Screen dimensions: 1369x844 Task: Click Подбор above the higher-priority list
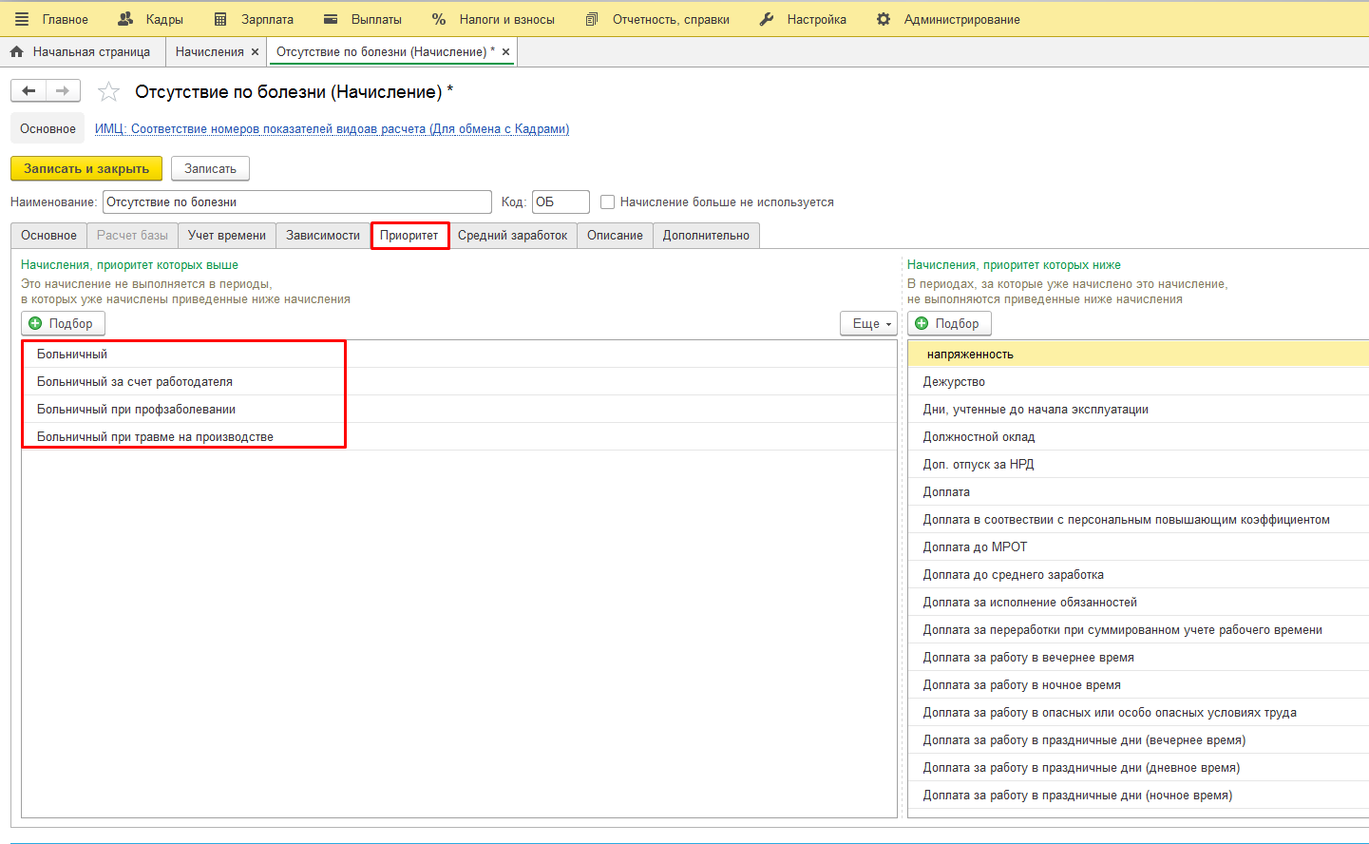pyautogui.click(x=63, y=324)
